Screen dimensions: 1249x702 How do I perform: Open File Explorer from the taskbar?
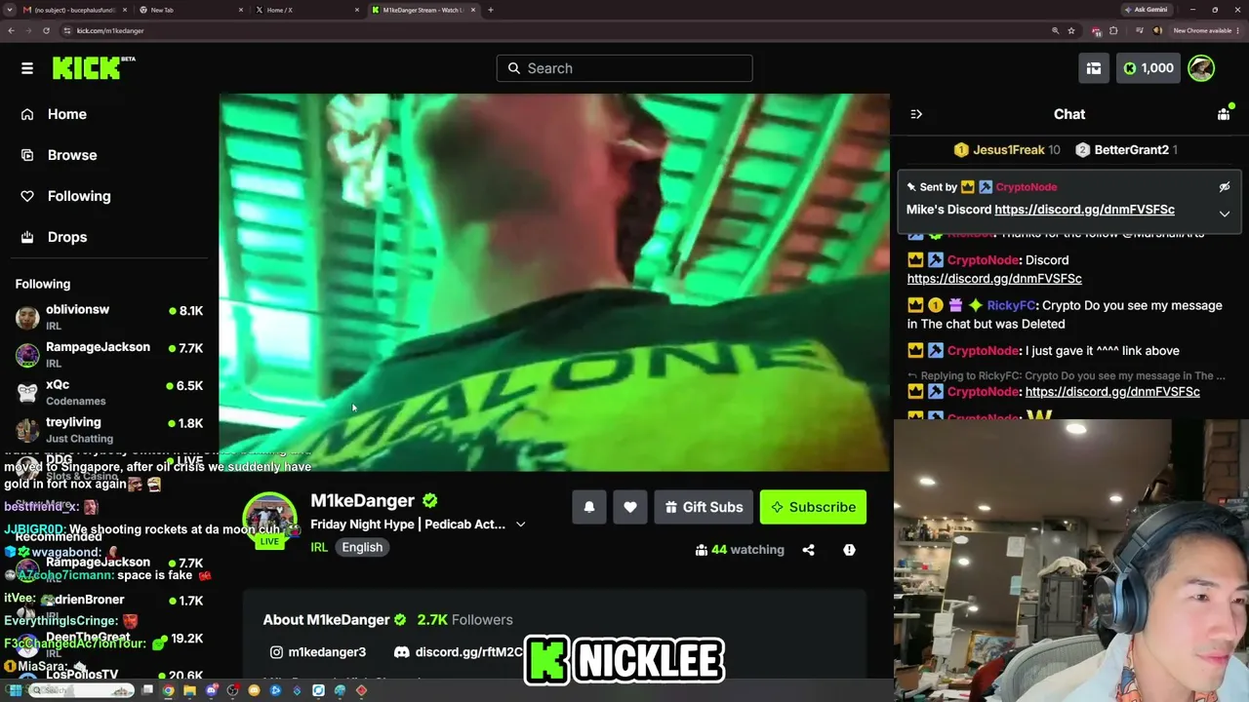point(189,691)
